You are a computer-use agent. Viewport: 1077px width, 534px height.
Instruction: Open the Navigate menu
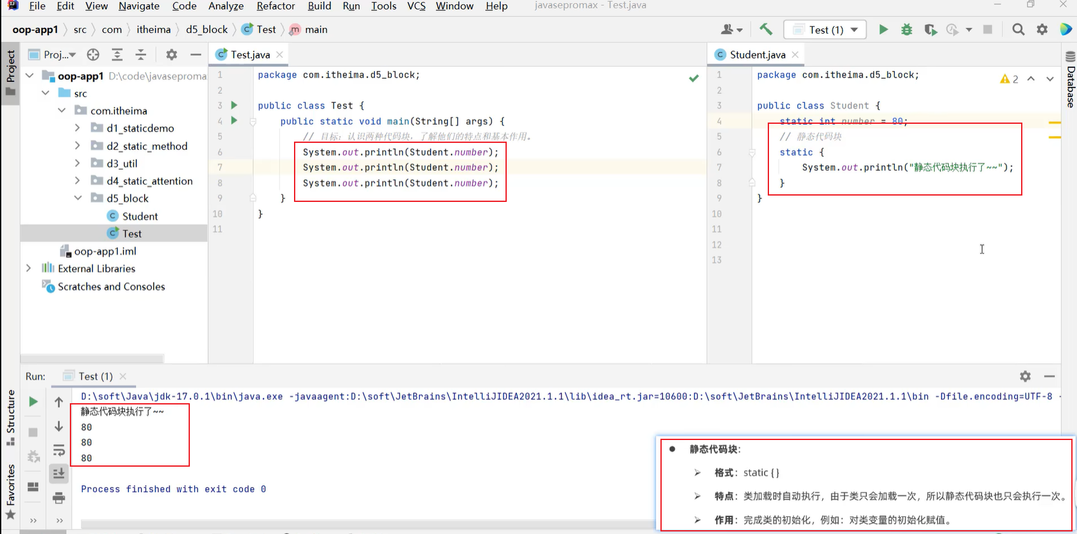pos(139,6)
